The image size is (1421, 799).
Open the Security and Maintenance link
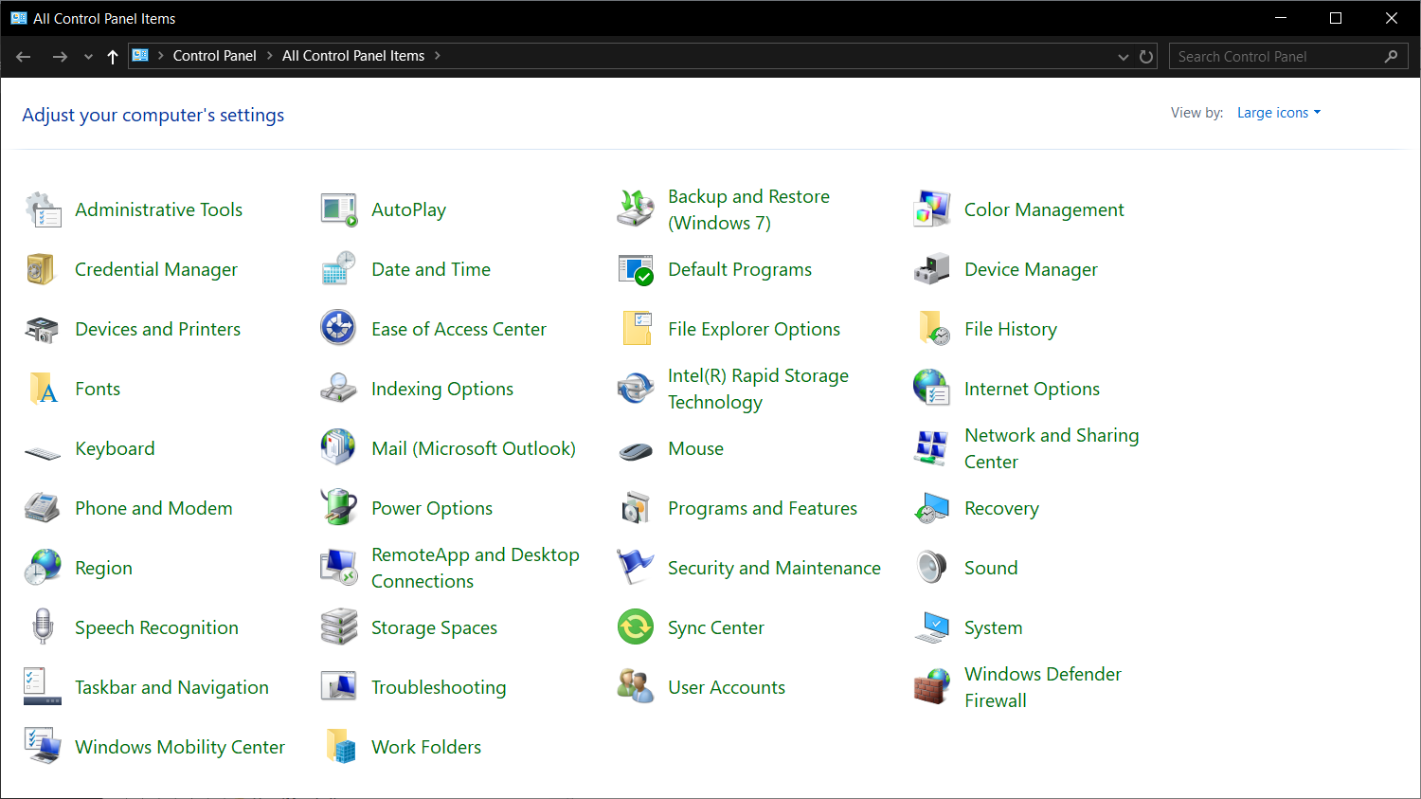click(774, 568)
